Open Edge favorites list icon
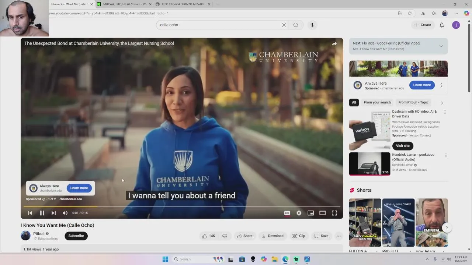 [x=433, y=13]
